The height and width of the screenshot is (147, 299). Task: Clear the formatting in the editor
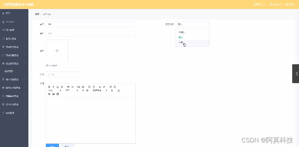pos(118,90)
